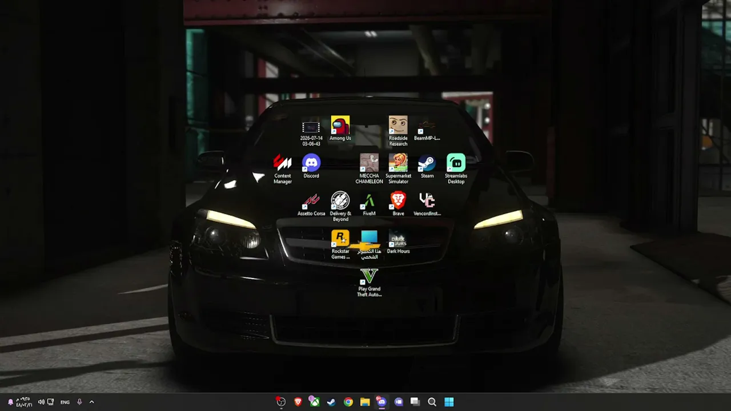This screenshot has height=411, width=731.
Task: Select the Streamlabs Desktop shortcut
Action: pos(456,168)
